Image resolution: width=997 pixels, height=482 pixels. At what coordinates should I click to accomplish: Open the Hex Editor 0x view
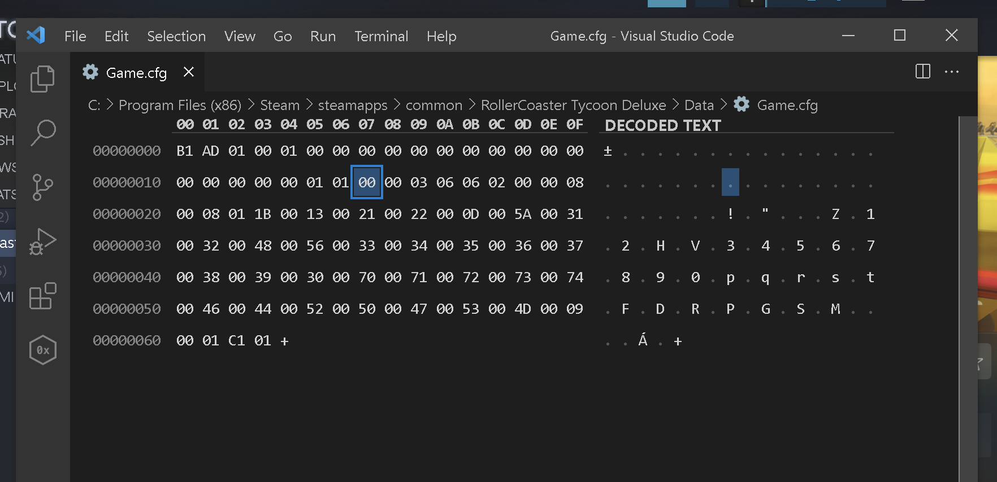[43, 350]
